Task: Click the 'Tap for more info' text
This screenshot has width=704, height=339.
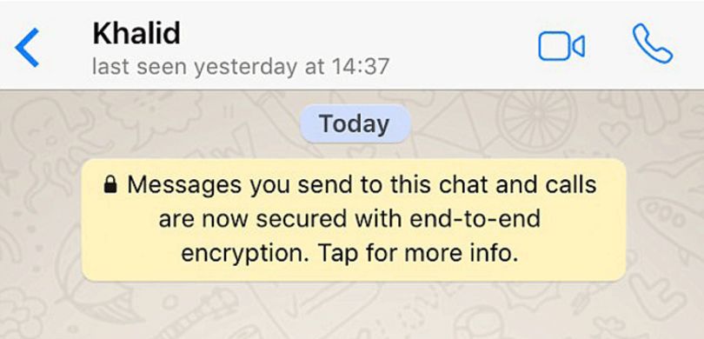Action: click(x=418, y=255)
